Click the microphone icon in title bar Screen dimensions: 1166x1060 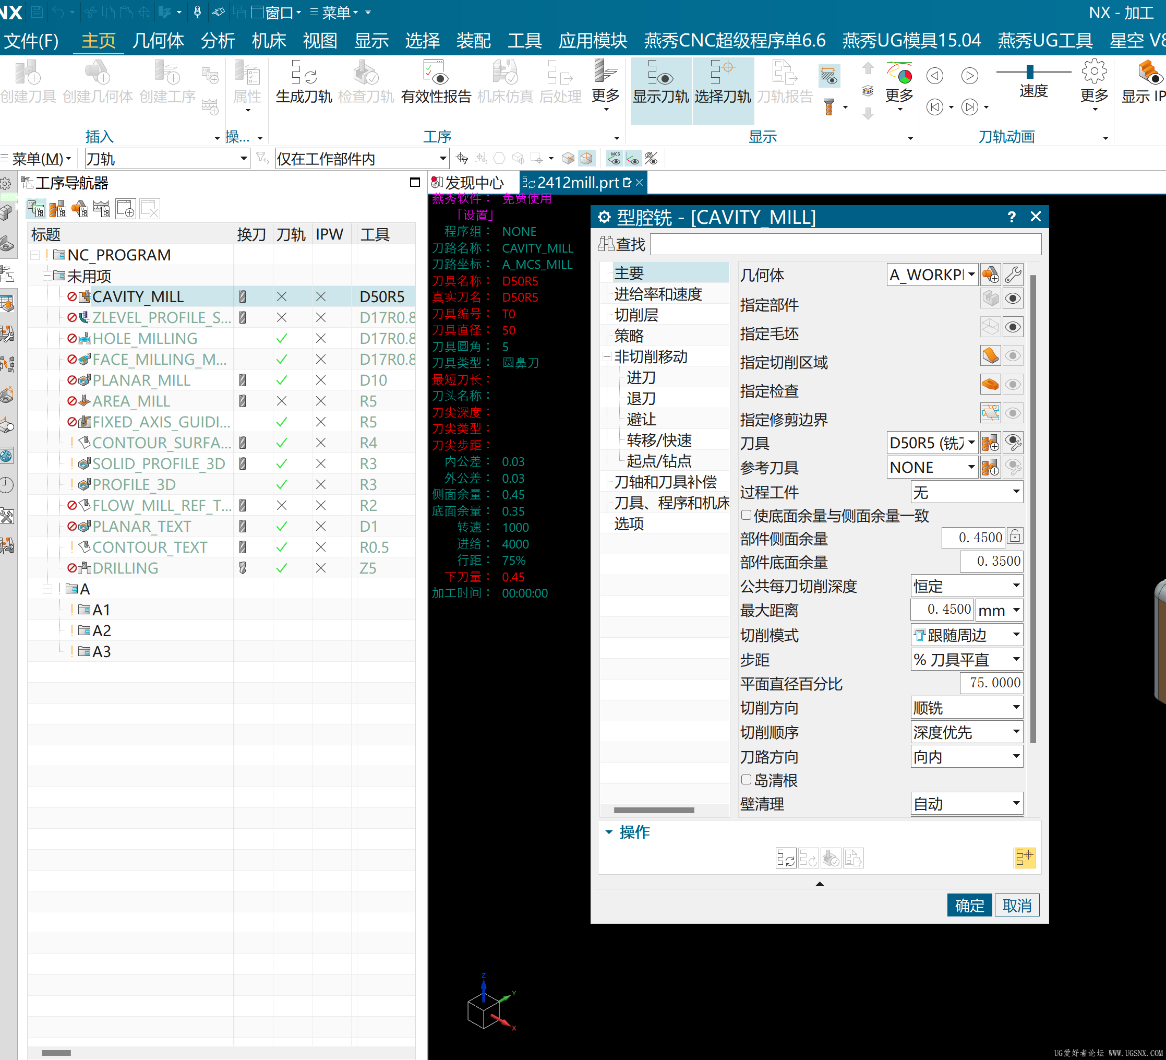coord(197,11)
